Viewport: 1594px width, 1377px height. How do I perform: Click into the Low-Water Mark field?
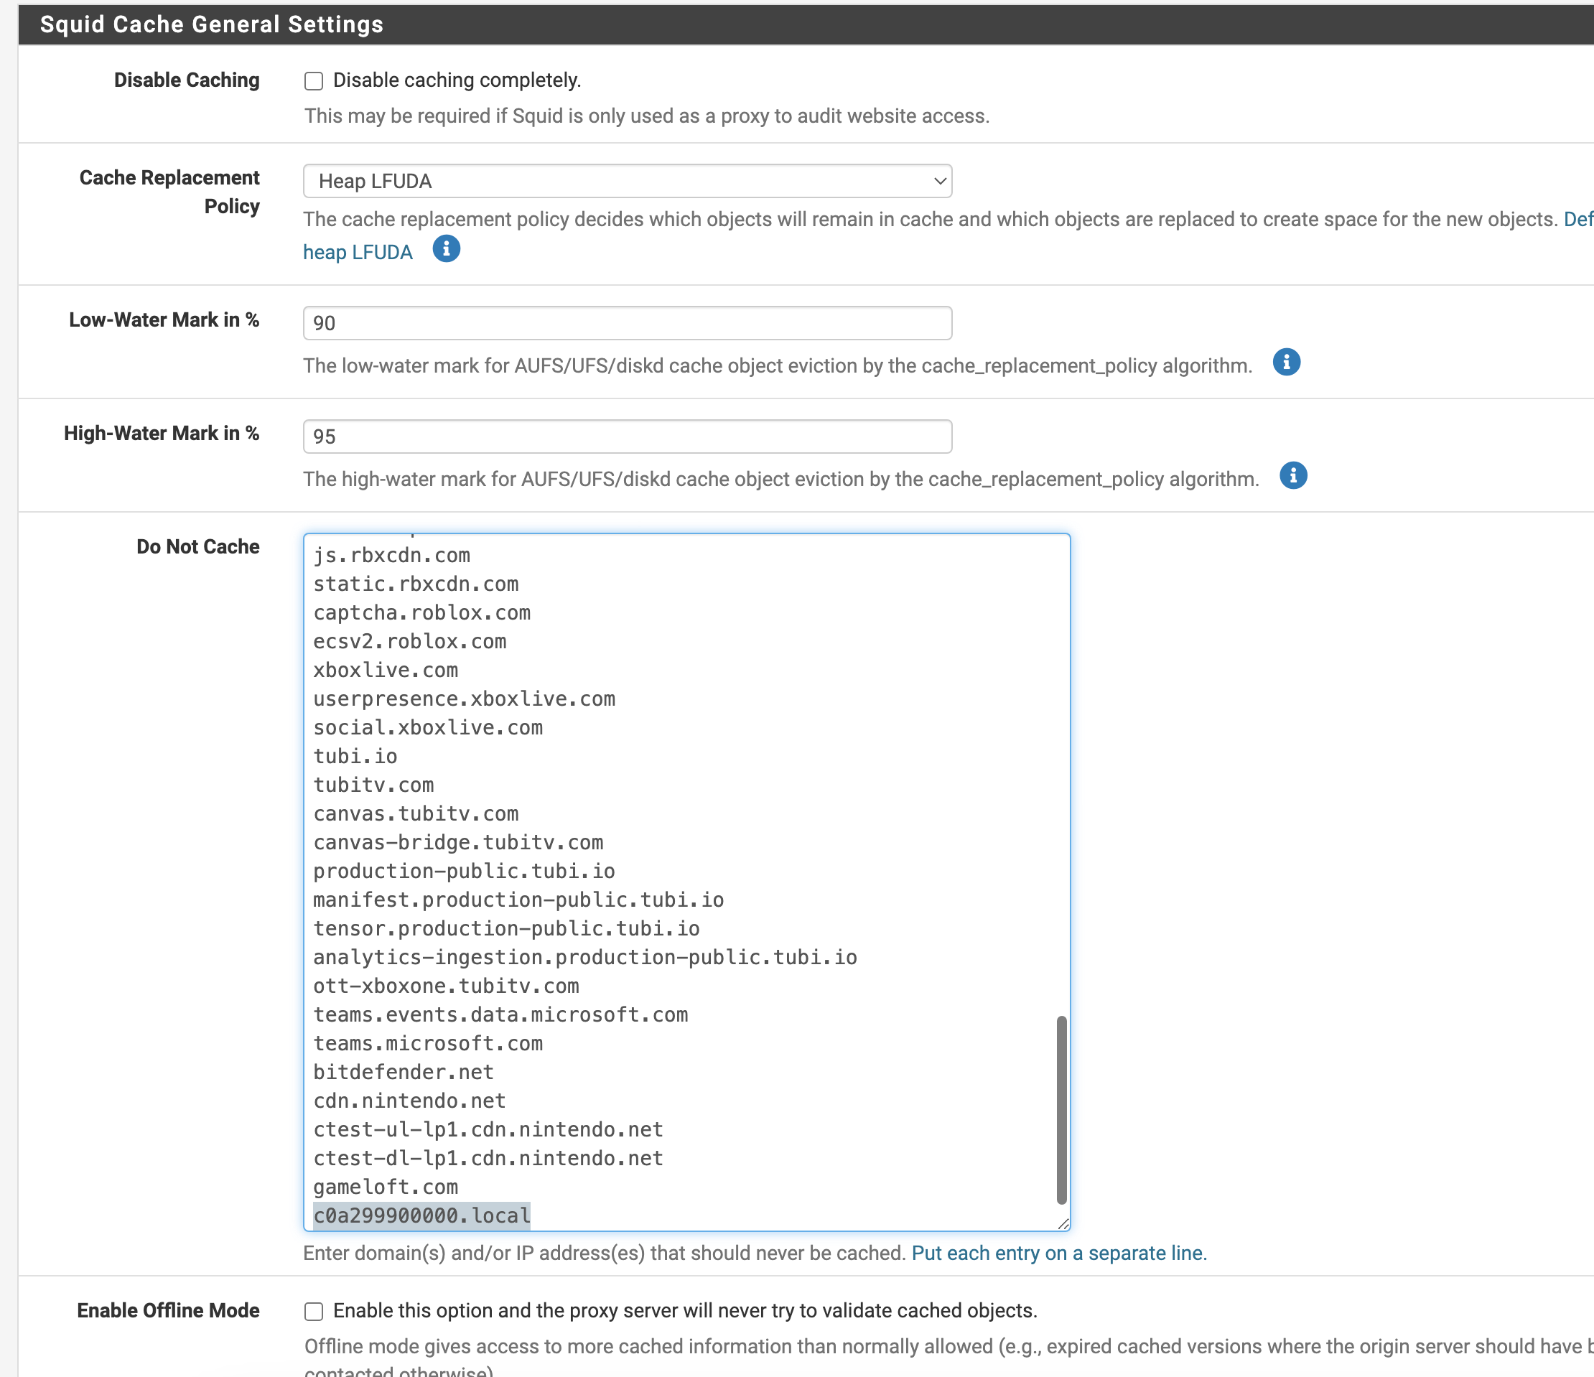coord(627,323)
